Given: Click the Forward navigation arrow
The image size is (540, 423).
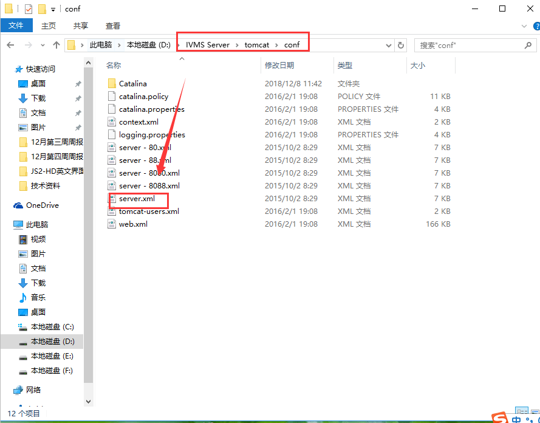Looking at the screenshot, I should [x=28, y=45].
